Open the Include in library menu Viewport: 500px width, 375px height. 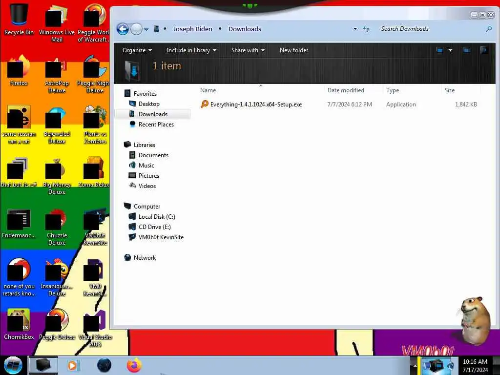click(x=191, y=50)
